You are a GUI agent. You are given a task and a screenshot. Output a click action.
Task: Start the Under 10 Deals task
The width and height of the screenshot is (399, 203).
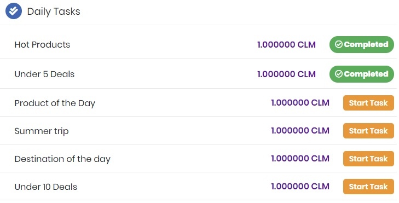(368, 187)
